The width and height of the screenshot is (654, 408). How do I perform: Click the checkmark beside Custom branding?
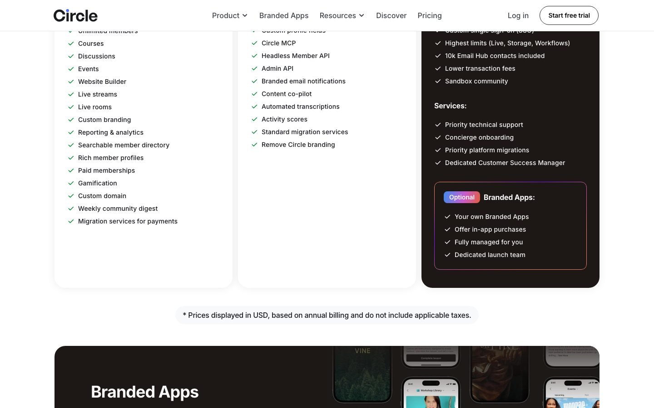(x=71, y=120)
